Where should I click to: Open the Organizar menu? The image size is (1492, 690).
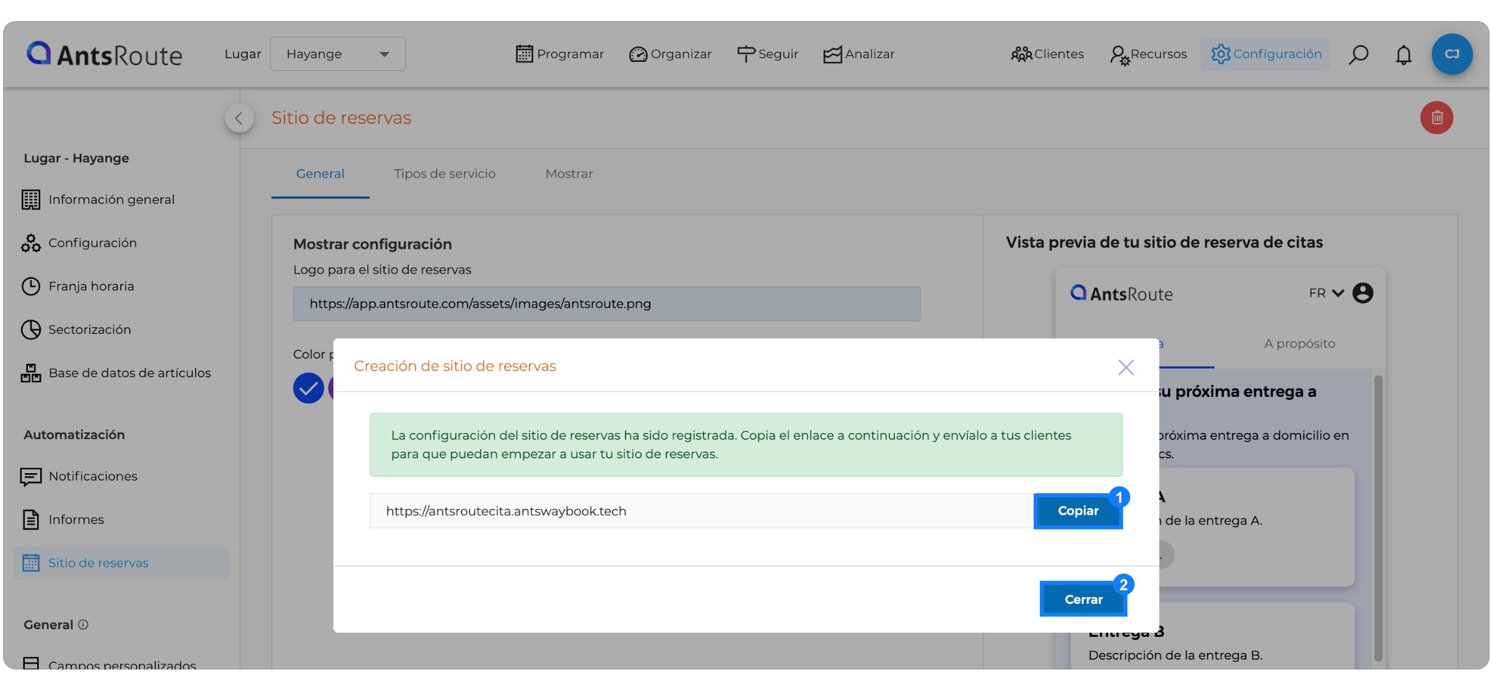point(670,54)
